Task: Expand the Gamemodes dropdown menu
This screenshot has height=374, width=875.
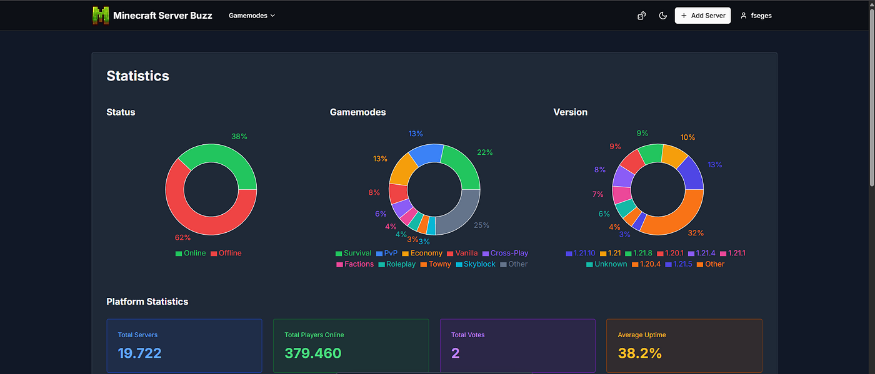Action: 252,16
